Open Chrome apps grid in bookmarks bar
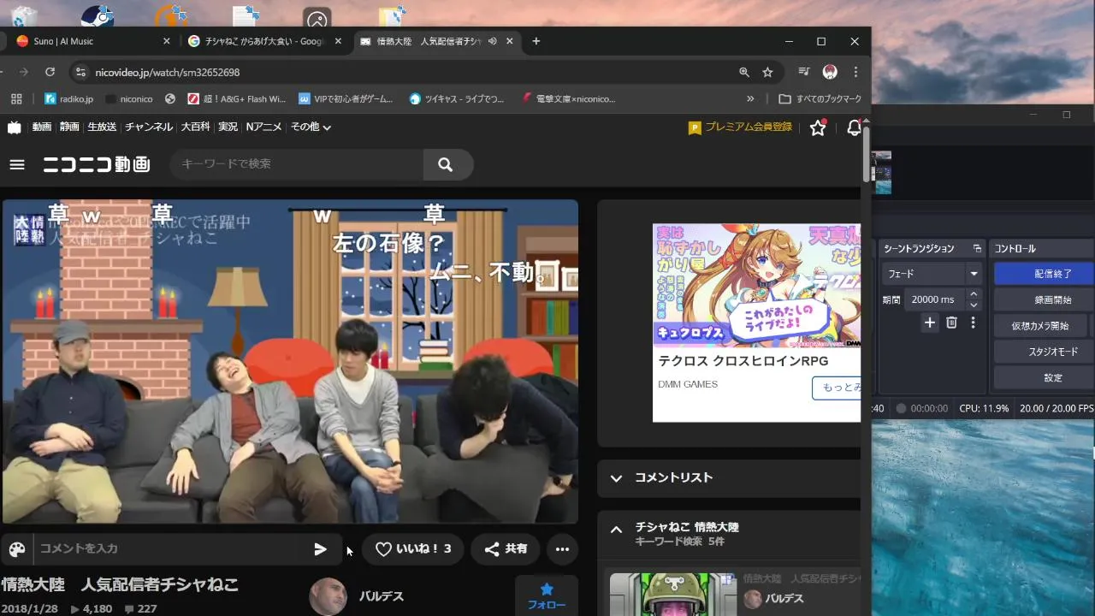The image size is (1095, 616). (15, 98)
